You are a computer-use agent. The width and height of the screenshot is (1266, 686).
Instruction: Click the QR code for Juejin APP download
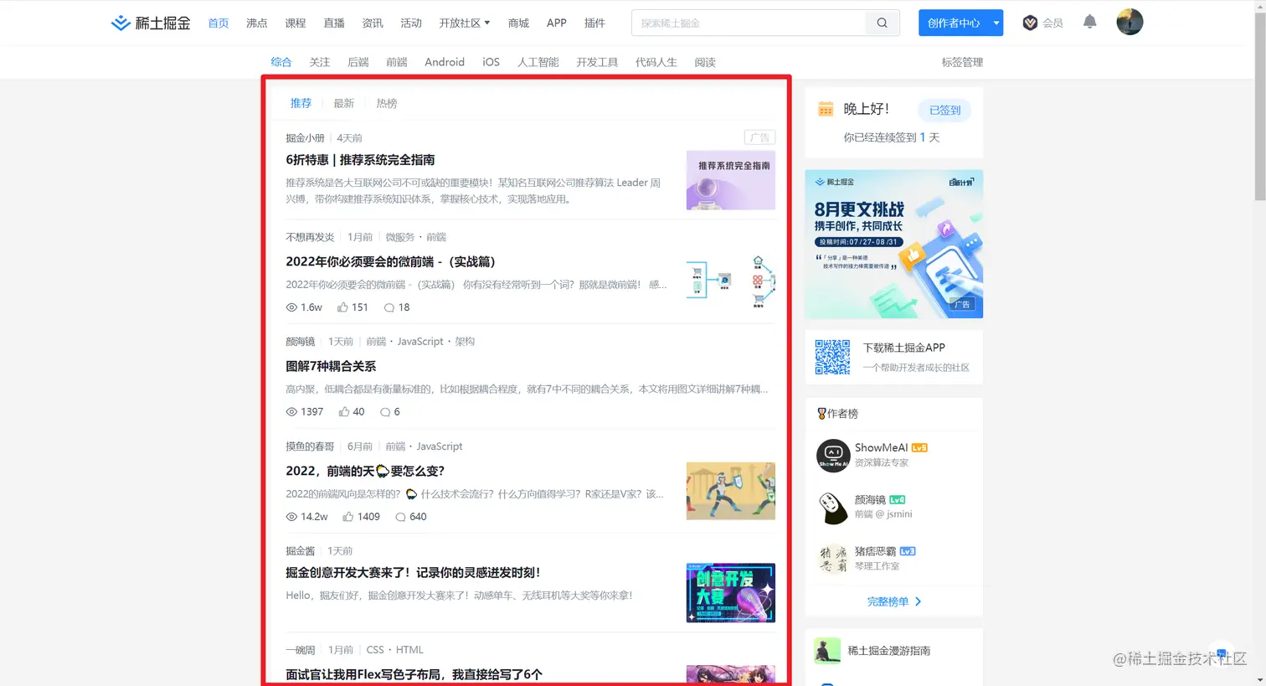point(832,355)
